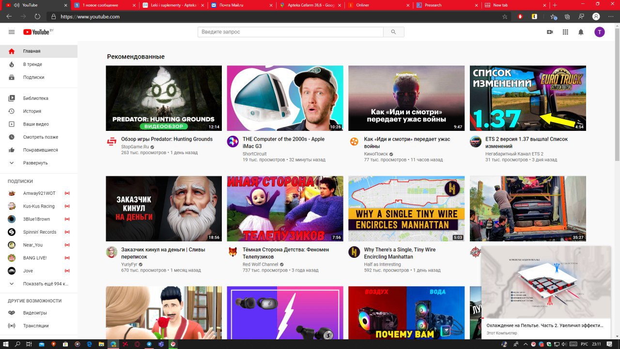Open the Euro Truck 1.37 video thumbnail

[528, 98]
